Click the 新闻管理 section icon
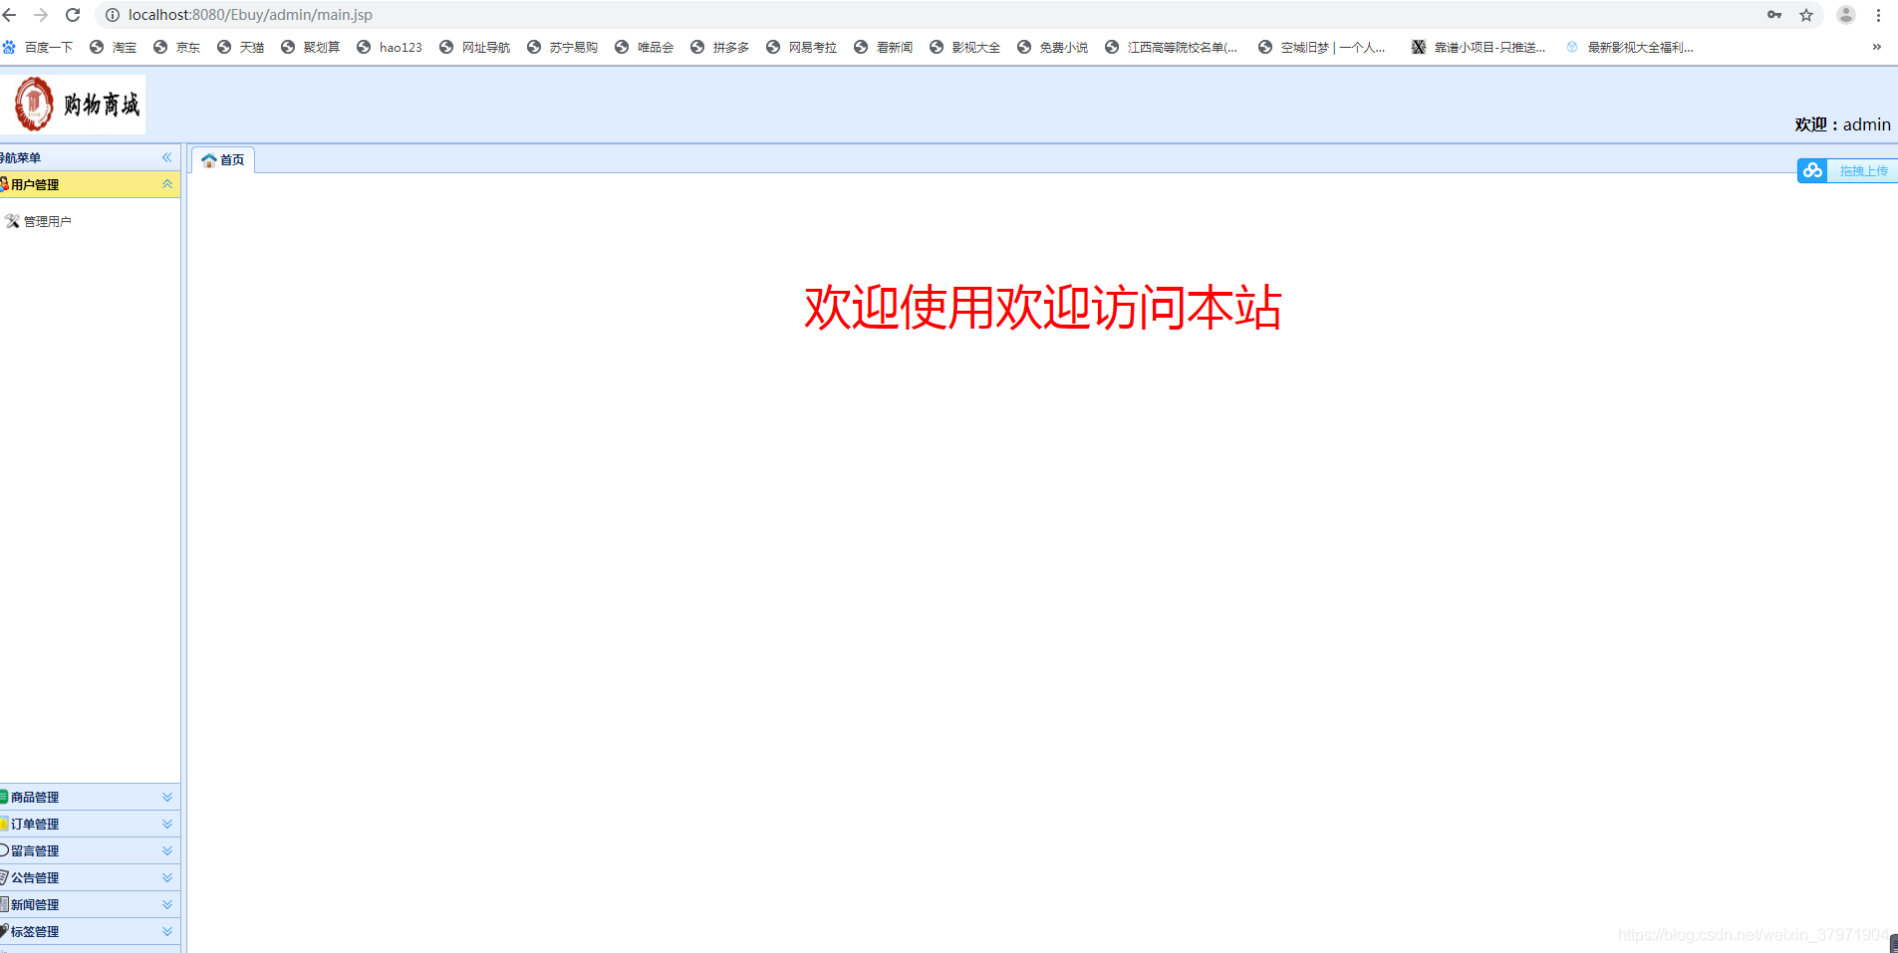Screen dimensions: 1898x953 pyautogui.click(x=4, y=904)
